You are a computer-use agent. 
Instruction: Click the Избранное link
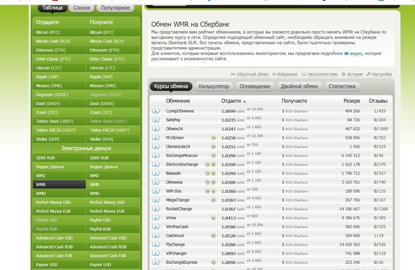pos(287,74)
